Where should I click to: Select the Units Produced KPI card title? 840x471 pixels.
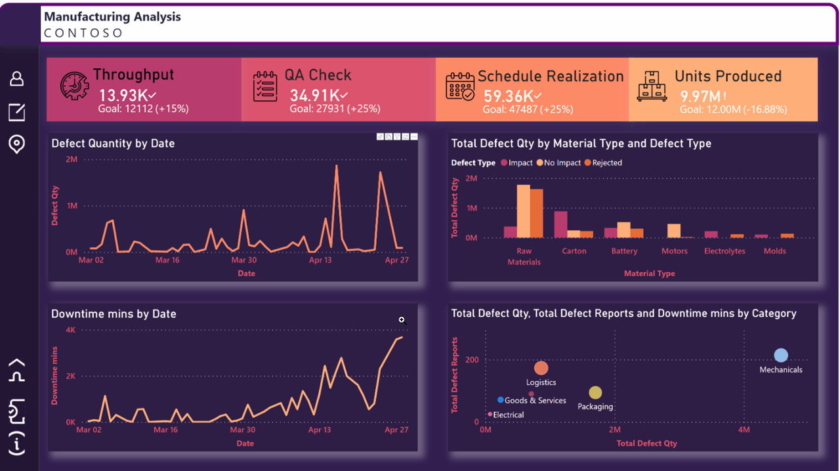[728, 76]
